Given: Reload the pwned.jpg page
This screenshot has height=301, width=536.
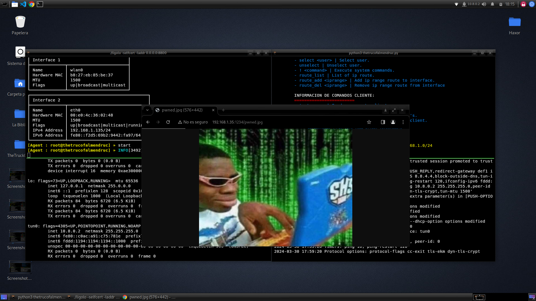Looking at the screenshot, I should click(168, 122).
